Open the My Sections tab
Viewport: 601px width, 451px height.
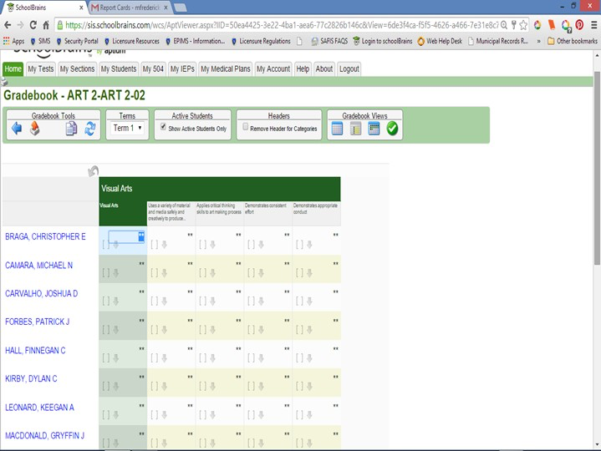pyautogui.click(x=77, y=69)
